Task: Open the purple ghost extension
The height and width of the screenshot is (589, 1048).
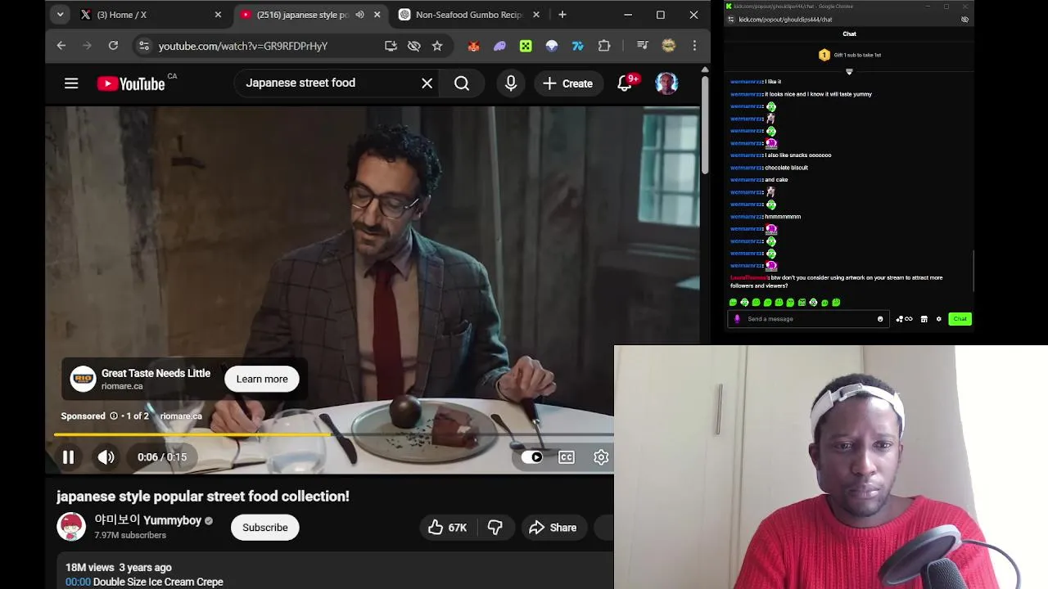Action: tap(499, 46)
